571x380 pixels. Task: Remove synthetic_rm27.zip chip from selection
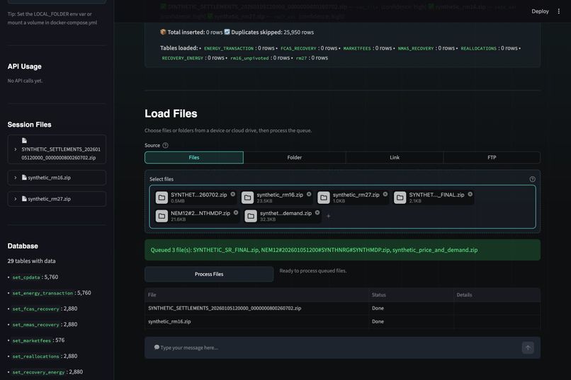[x=385, y=194]
